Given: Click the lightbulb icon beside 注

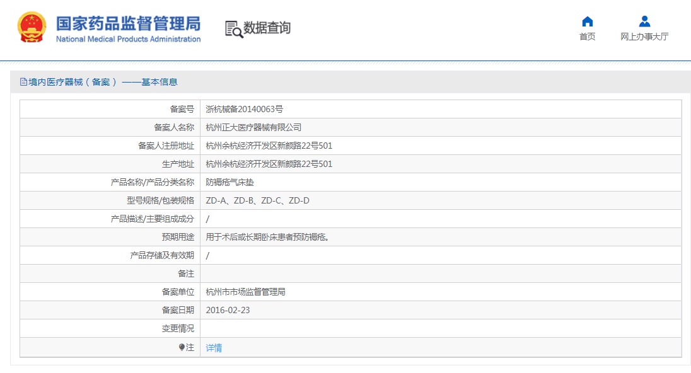Looking at the screenshot, I should 182,347.
